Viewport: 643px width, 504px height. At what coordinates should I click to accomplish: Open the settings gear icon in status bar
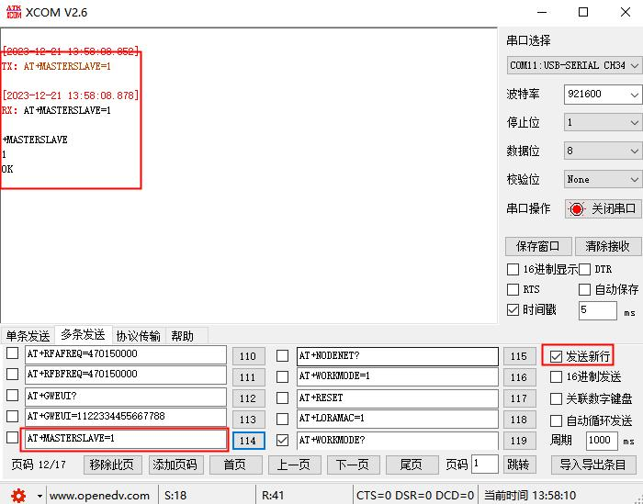click(18, 496)
